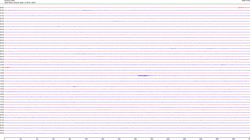
Task: Select the 07:30 row time label
Action: pyautogui.click(x=2, y=48)
